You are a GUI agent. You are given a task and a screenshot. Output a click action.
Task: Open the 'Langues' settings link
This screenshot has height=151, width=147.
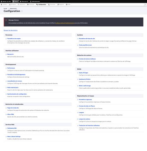pos(81,113)
